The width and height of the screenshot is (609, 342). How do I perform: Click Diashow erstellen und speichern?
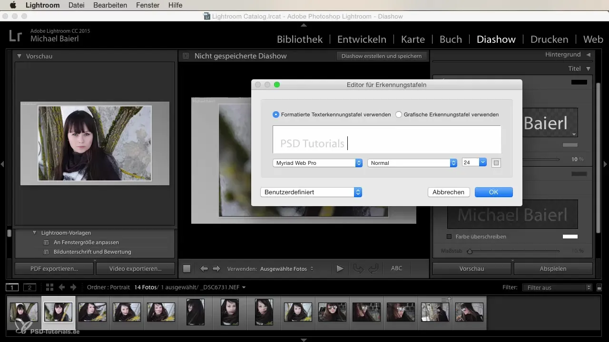pos(382,56)
